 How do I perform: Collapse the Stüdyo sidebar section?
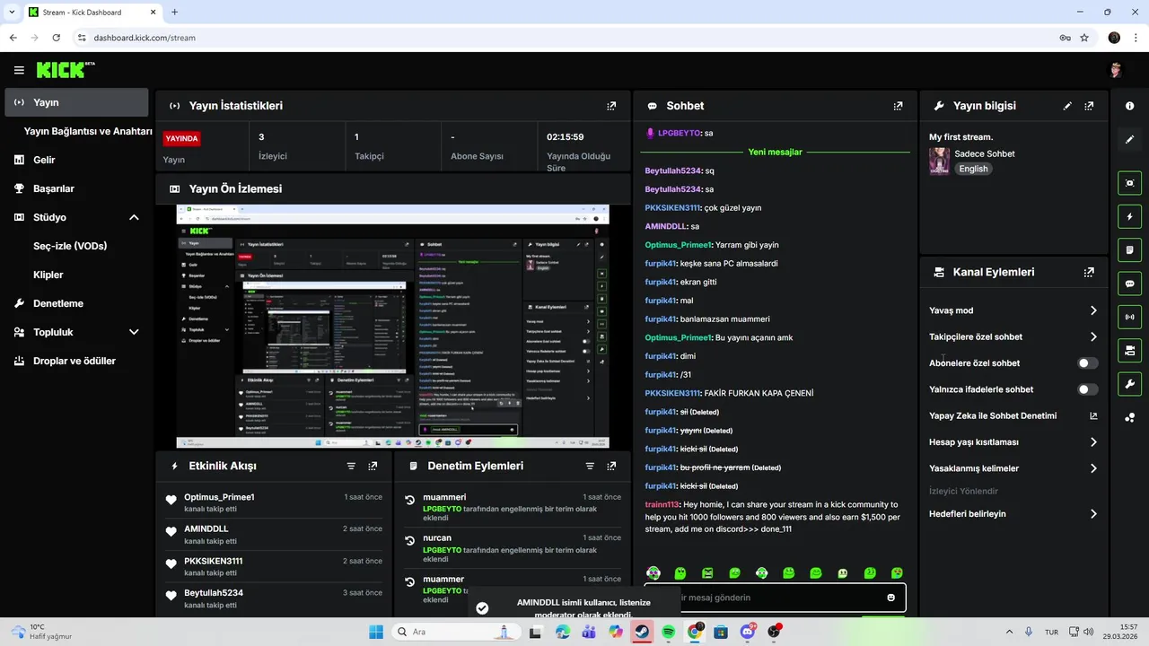134,217
